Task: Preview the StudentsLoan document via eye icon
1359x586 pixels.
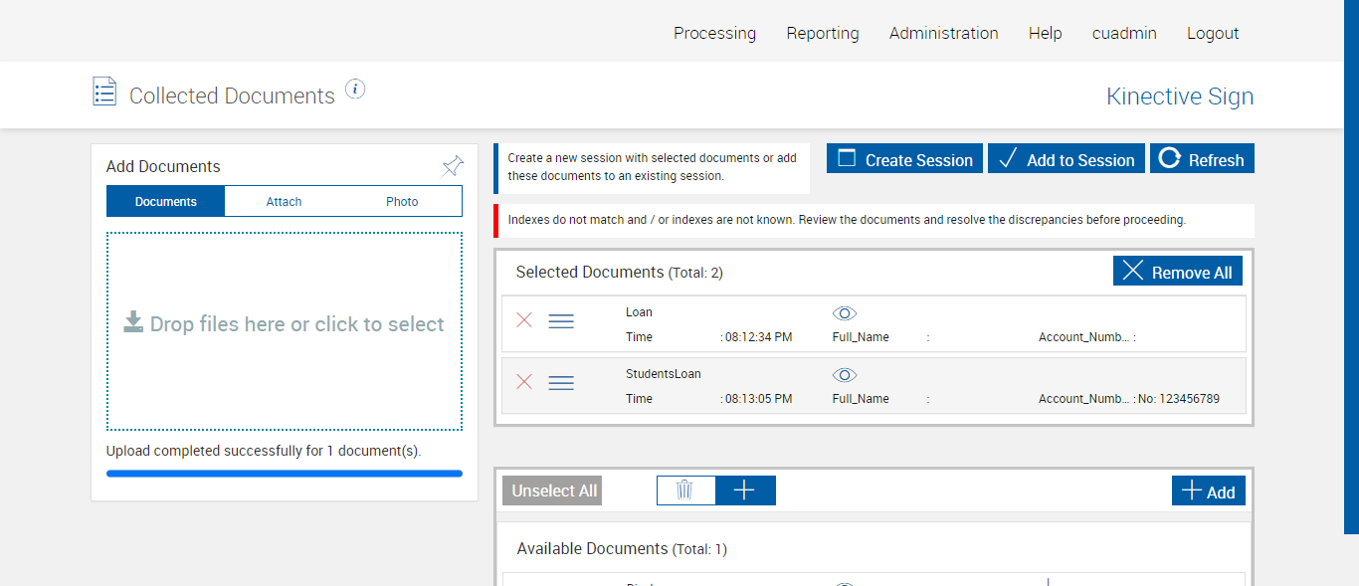Action: coord(844,375)
